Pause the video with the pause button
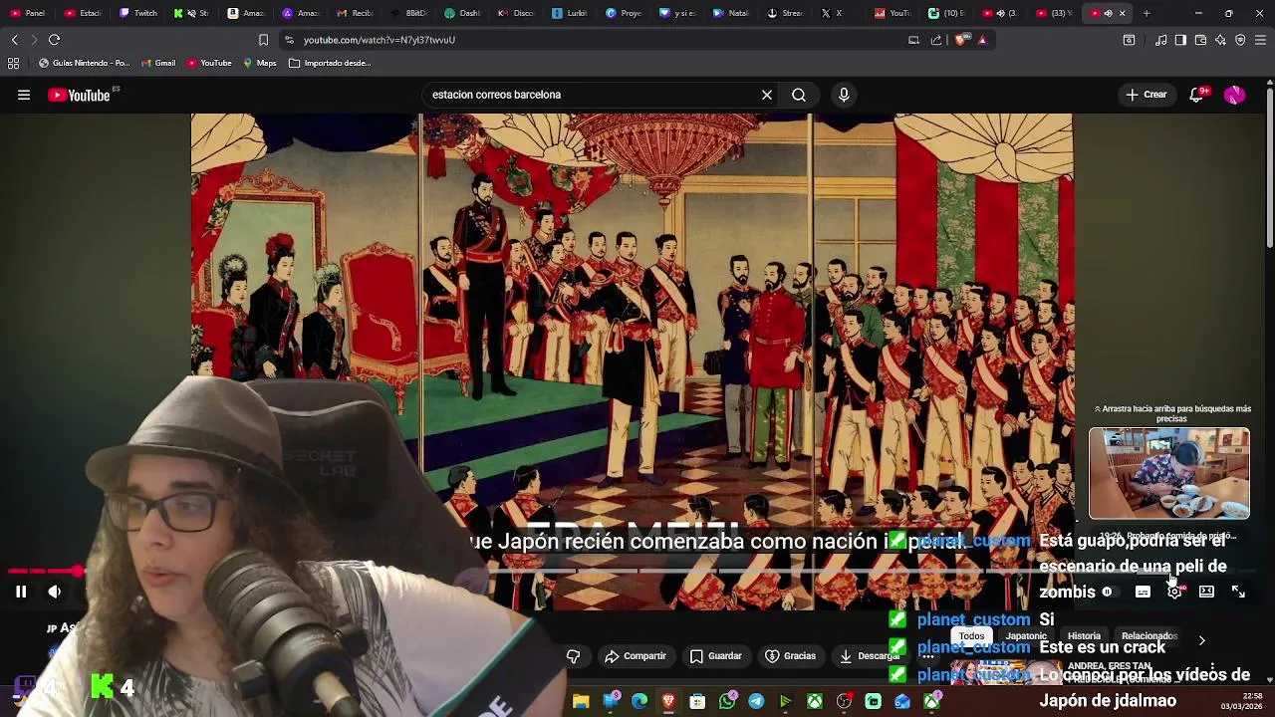Image resolution: width=1275 pixels, height=717 pixels. (20, 592)
